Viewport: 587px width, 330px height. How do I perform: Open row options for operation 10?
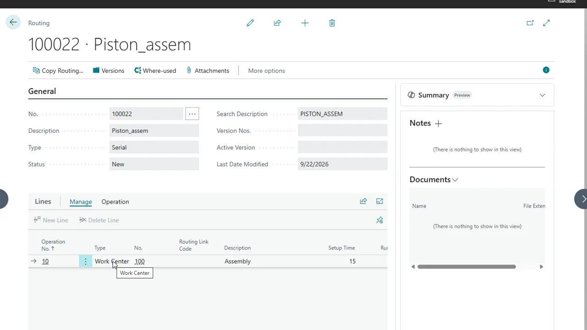[85, 261]
